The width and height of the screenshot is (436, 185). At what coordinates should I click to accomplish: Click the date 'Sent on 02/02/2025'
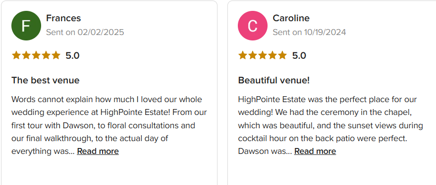pos(85,32)
